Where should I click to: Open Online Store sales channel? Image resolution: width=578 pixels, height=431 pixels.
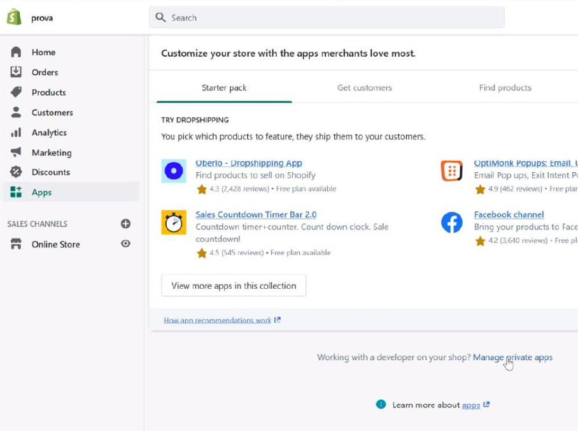click(x=55, y=244)
